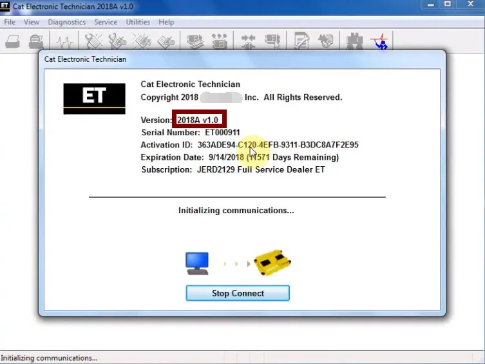Click the Stop Connect button
Viewport: 485px width, 364px height.
tap(238, 293)
